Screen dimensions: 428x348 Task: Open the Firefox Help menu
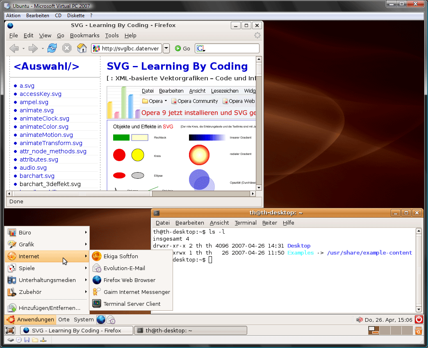(130, 36)
